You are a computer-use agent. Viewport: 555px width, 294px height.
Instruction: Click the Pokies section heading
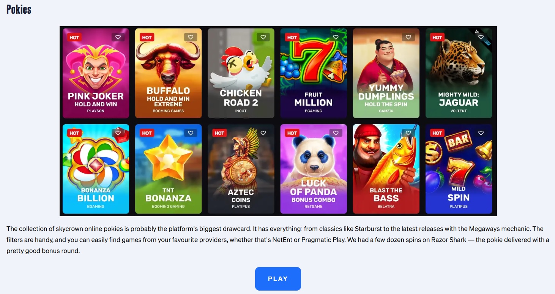pyautogui.click(x=19, y=9)
